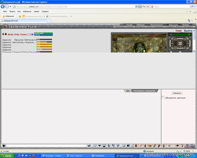Open the navigation history dropdown arrow
197x158 pixels.
(x=11, y=7)
